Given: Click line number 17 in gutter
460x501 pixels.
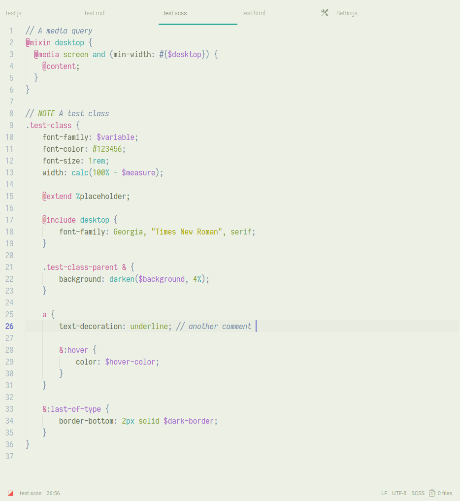Looking at the screenshot, I should click(9, 220).
